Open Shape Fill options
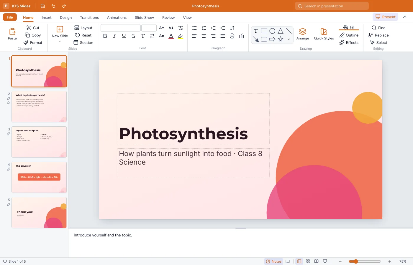Image resolution: width=413 pixels, height=265 pixels. coord(349,27)
